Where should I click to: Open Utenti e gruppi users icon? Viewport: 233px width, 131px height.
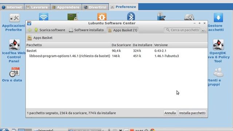[218, 72]
